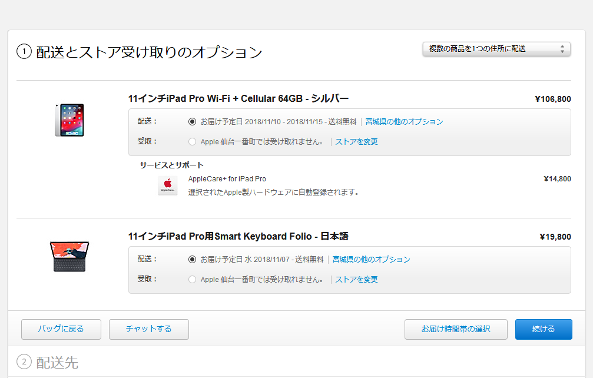Click the ¥14,800 AppleCare+ price

[x=557, y=179]
